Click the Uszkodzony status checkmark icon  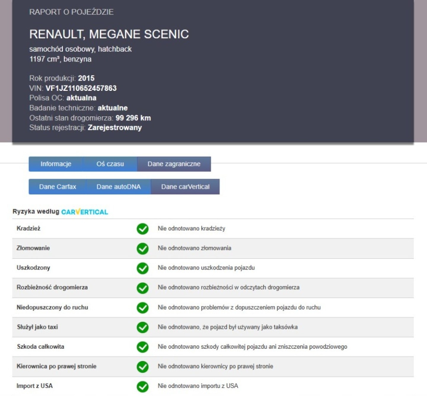(142, 268)
